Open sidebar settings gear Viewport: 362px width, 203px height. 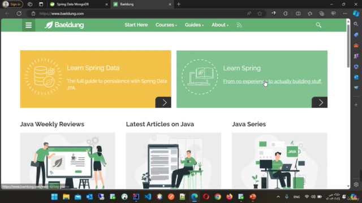coord(356,184)
